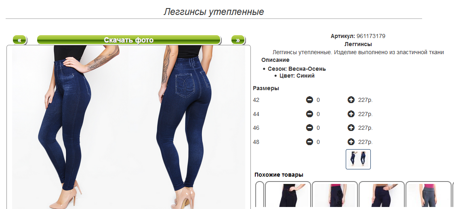Open fourth similar product with gray leggings
Screen dimensions: 454x209
(x=429, y=195)
